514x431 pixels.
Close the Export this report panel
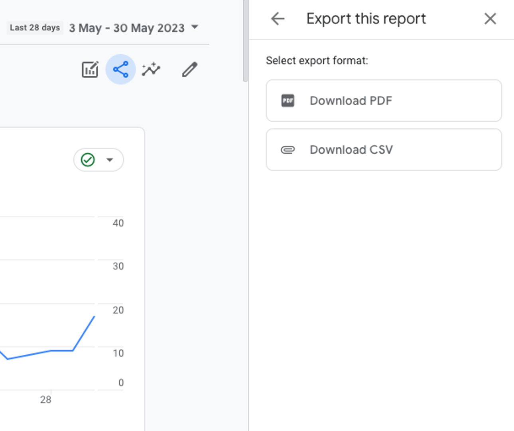[490, 19]
